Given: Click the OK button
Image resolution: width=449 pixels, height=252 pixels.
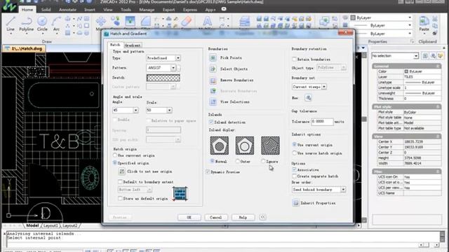Looking at the screenshot, I should coord(189,218).
